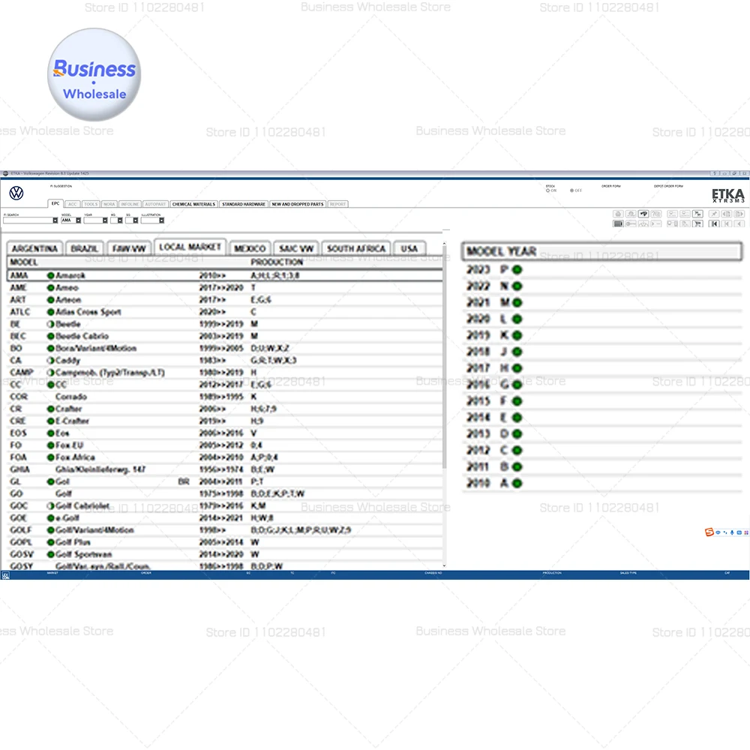The image size is (750, 750).
Task: Open the Standard Hardware tab
Action: point(244,204)
